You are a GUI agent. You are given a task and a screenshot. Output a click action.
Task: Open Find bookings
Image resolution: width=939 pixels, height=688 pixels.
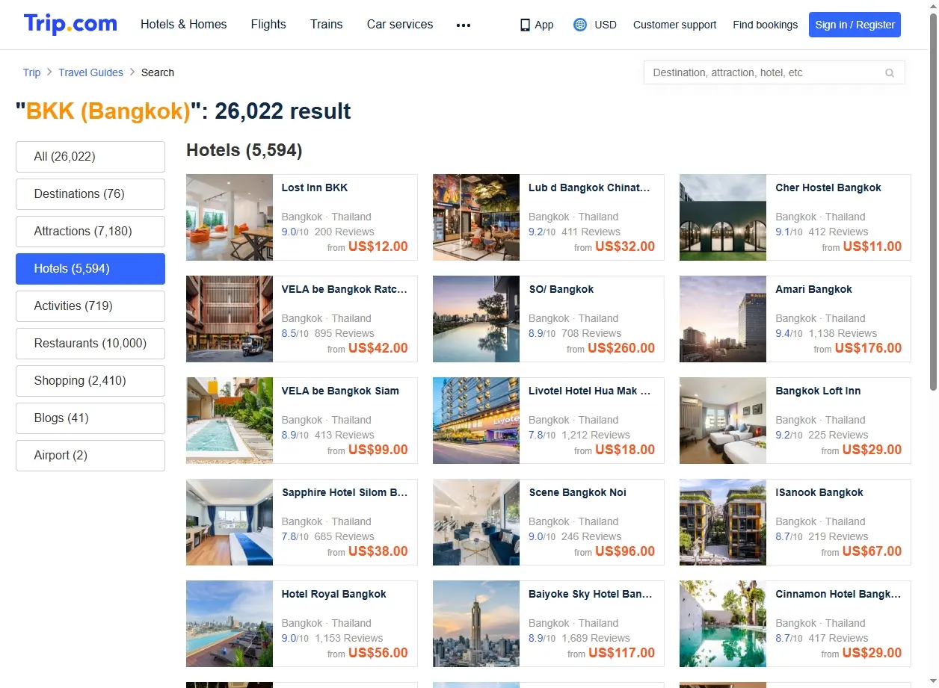pyautogui.click(x=766, y=25)
